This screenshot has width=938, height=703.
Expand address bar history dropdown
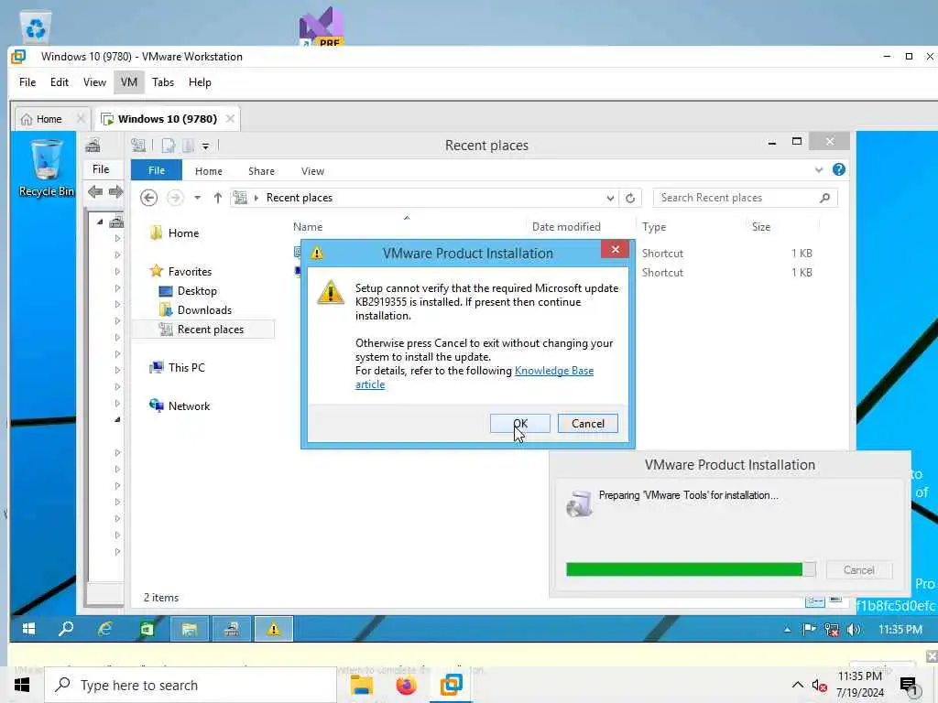[x=609, y=198]
